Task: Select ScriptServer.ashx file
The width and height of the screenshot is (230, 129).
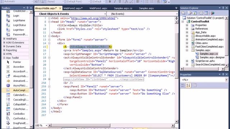Action: pos(205,61)
